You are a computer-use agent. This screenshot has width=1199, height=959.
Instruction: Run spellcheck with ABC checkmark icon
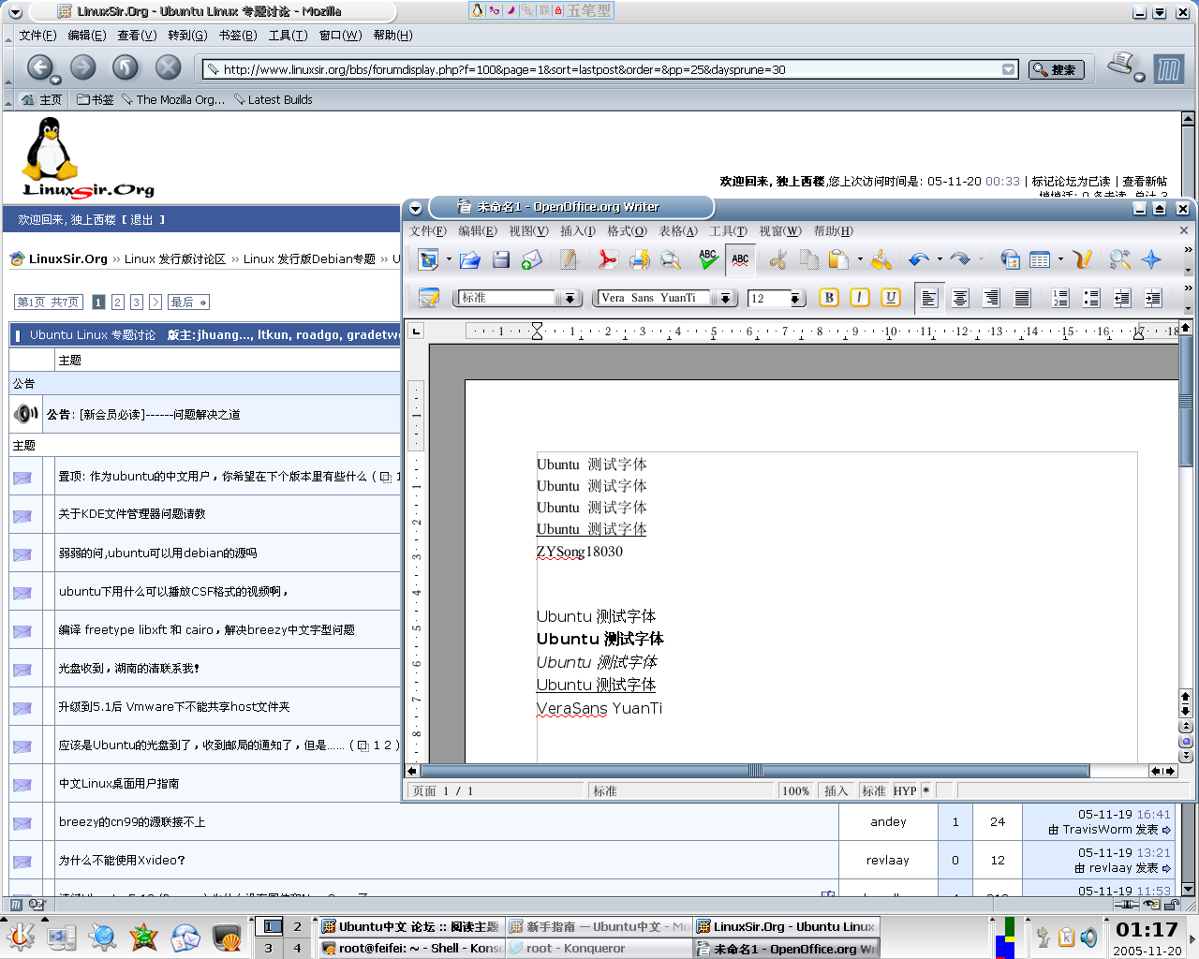click(708, 259)
